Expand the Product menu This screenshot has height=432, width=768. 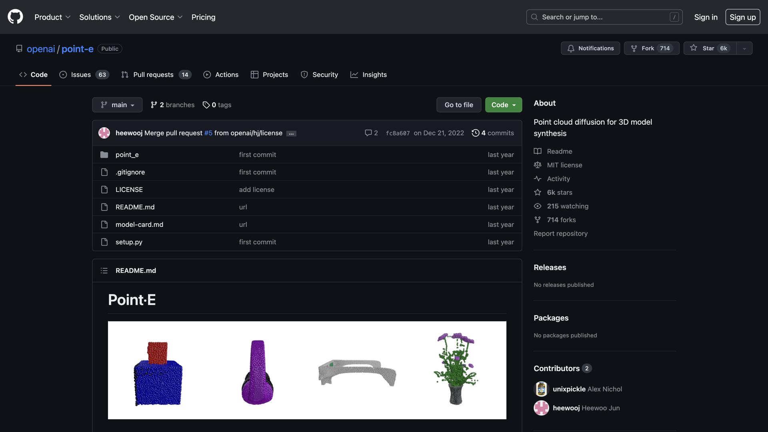click(x=52, y=17)
